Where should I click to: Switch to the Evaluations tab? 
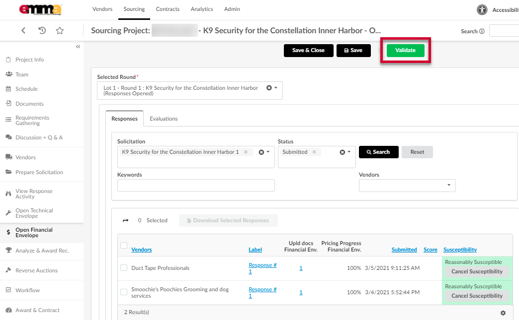coord(164,119)
